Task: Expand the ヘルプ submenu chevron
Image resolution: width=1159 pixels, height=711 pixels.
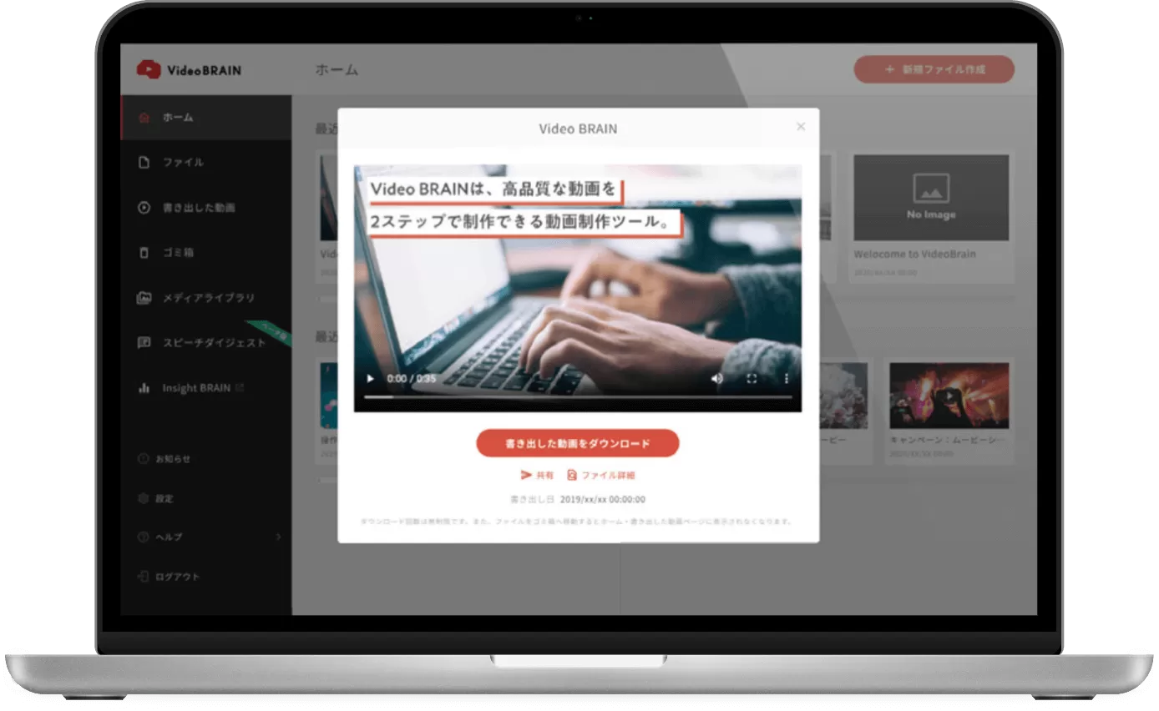Action: [279, 537]
